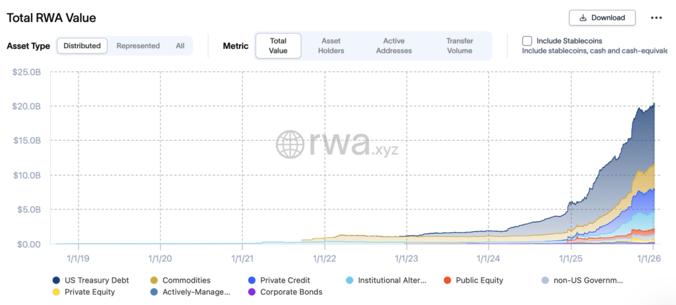
Task: Open the three-dot more options menu
Action: coord(656,18)
